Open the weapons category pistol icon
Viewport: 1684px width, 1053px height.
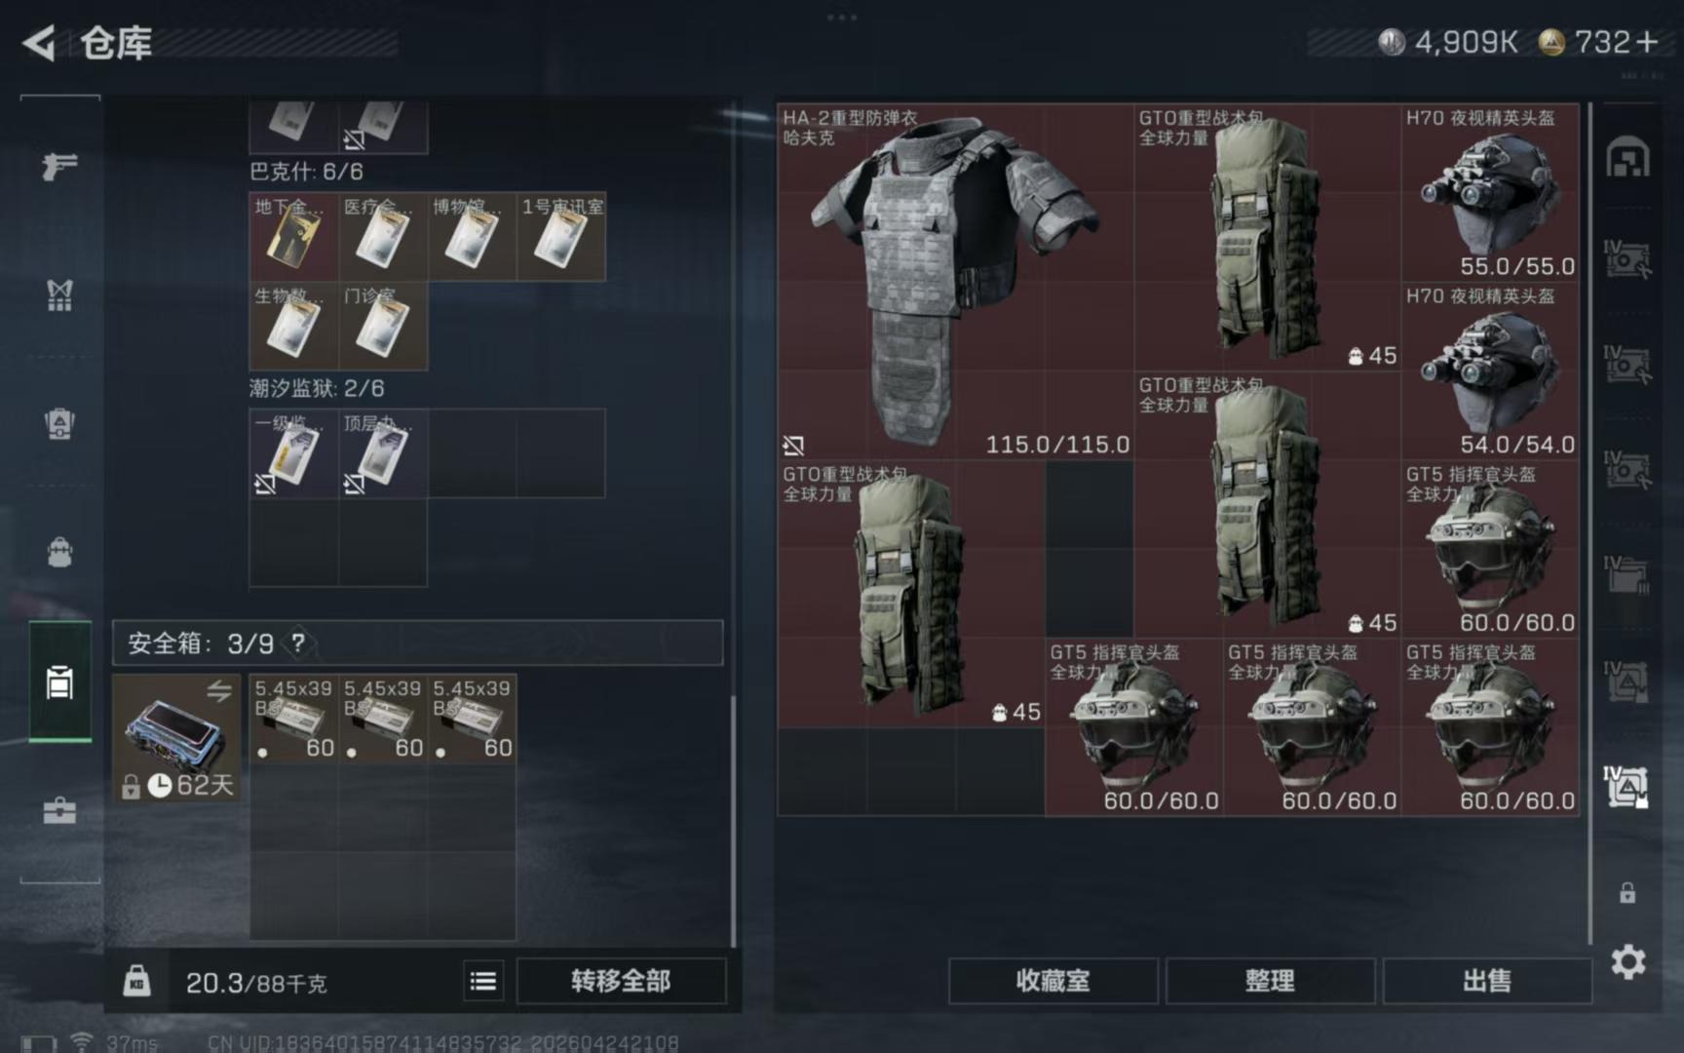coord(59,166)
